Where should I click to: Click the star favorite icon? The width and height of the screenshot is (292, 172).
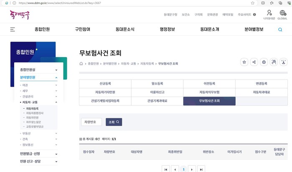244,62
